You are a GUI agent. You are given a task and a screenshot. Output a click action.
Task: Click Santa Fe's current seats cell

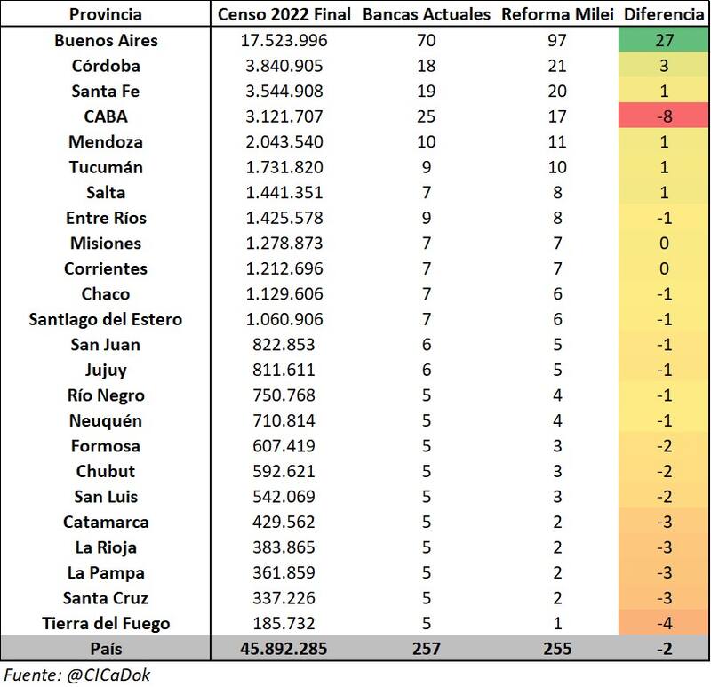[426, 91]
